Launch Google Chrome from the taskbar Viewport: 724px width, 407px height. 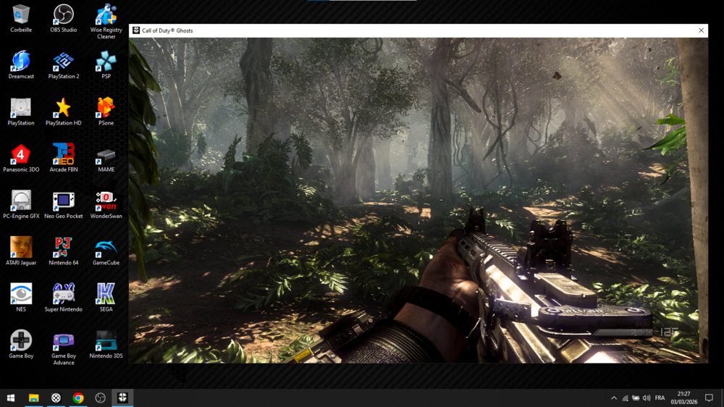(78, 398)
